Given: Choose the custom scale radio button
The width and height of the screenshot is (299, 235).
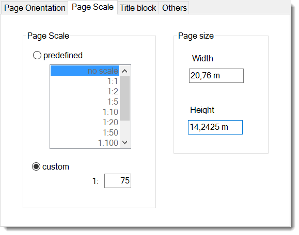Looking at the screenshot, I should pos(36,166).
